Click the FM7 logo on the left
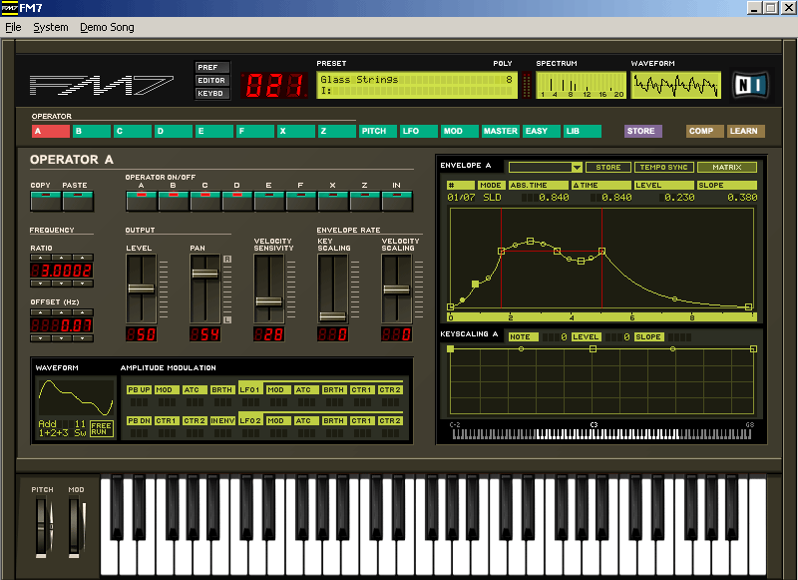Screen dimensions: 798x580 (100, 85)
